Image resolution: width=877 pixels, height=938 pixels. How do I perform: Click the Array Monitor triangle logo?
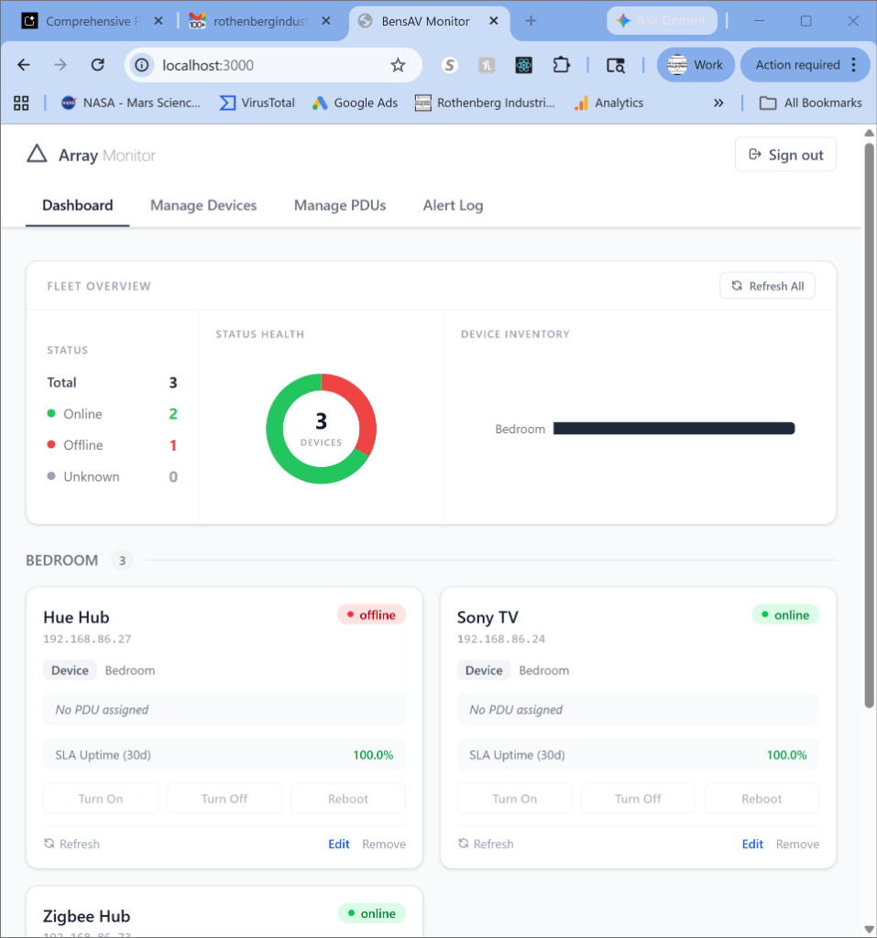[x=37, y=154]
